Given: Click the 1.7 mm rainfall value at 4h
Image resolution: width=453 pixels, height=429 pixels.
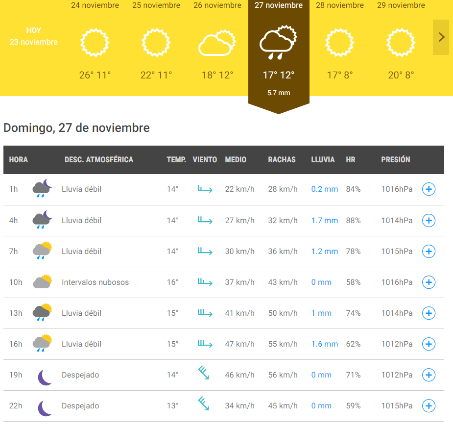Looking at the screenshot, I should pyautogui.click(x=324, y=221).
